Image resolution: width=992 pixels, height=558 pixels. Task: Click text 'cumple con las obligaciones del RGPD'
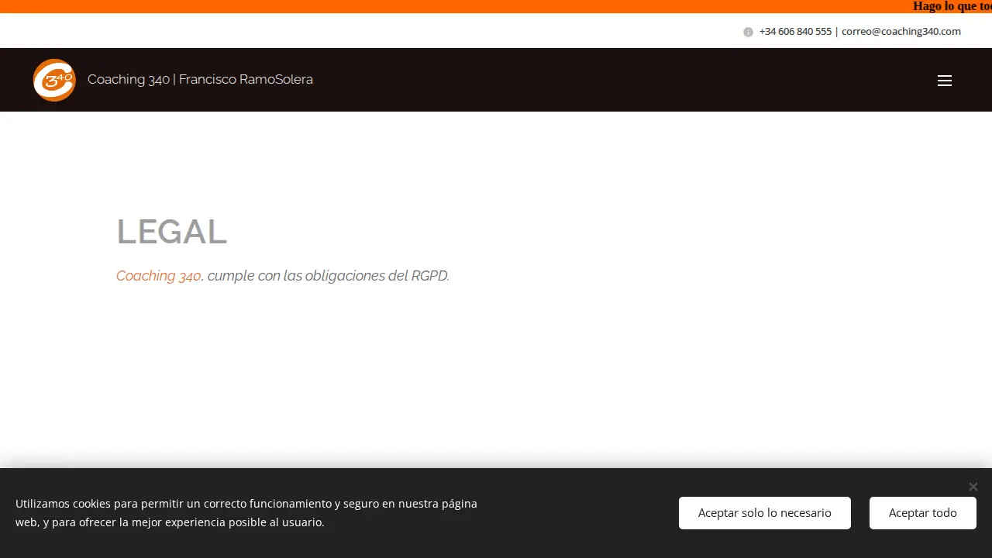point(328,276)
